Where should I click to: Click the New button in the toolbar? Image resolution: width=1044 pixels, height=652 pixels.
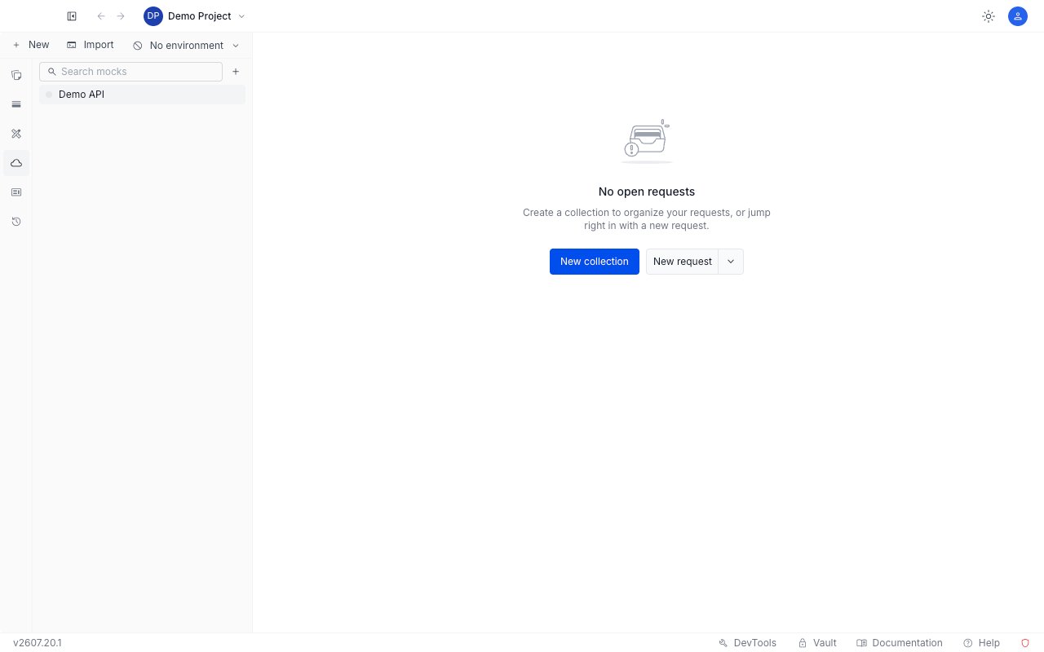(x=31, y=45)
